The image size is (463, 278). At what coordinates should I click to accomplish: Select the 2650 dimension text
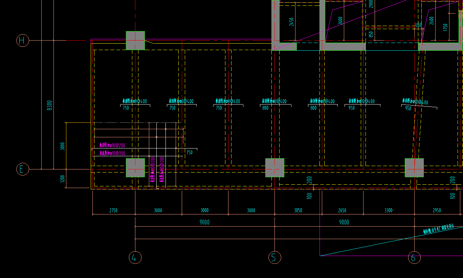(342, 210)
